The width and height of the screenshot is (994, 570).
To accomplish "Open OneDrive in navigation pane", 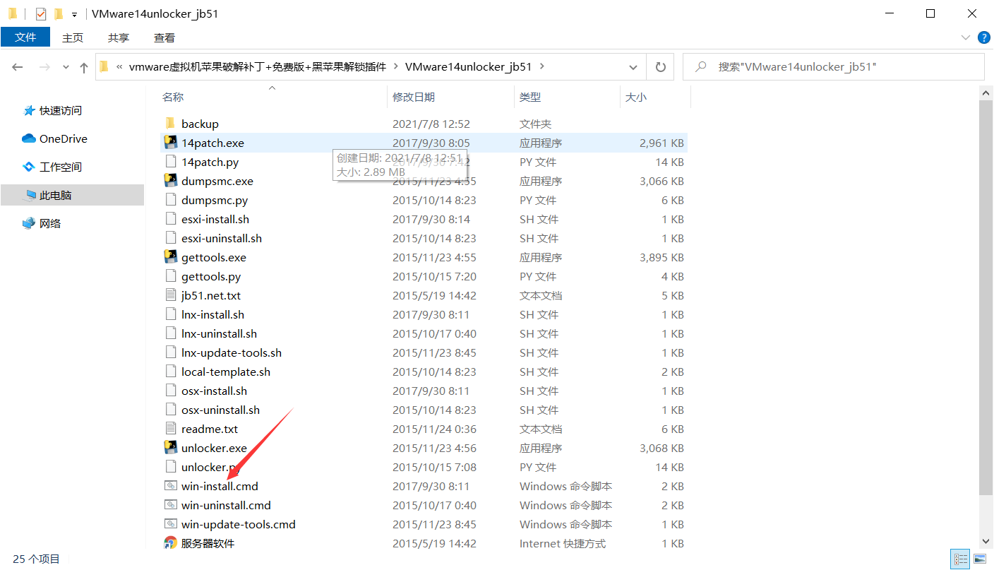I will 64,139.
